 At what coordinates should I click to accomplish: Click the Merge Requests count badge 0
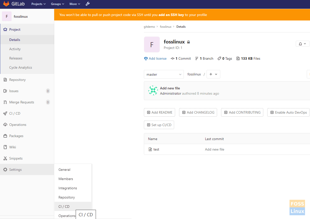tap(48, 102)
